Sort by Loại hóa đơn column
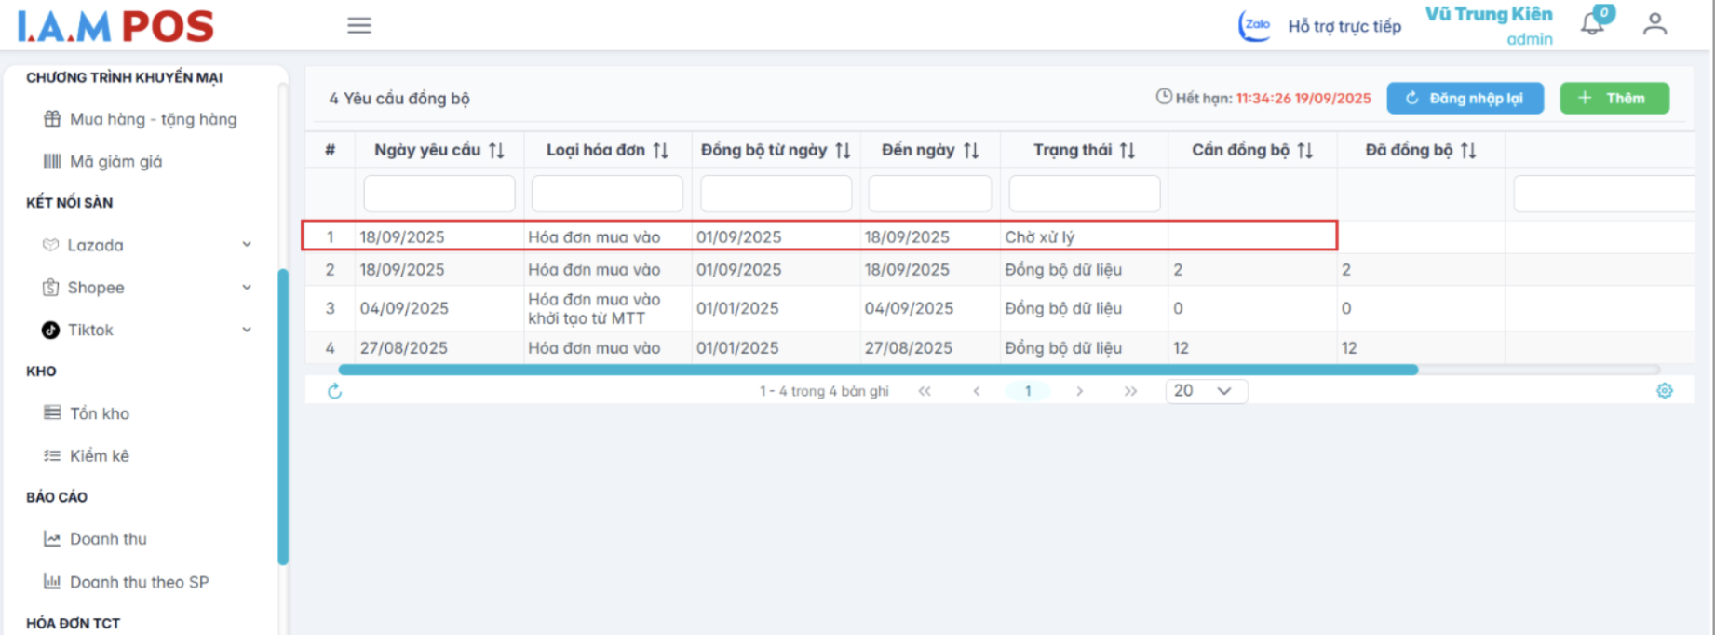Viewport: 1715px width, 635px height. coord(661,151)
